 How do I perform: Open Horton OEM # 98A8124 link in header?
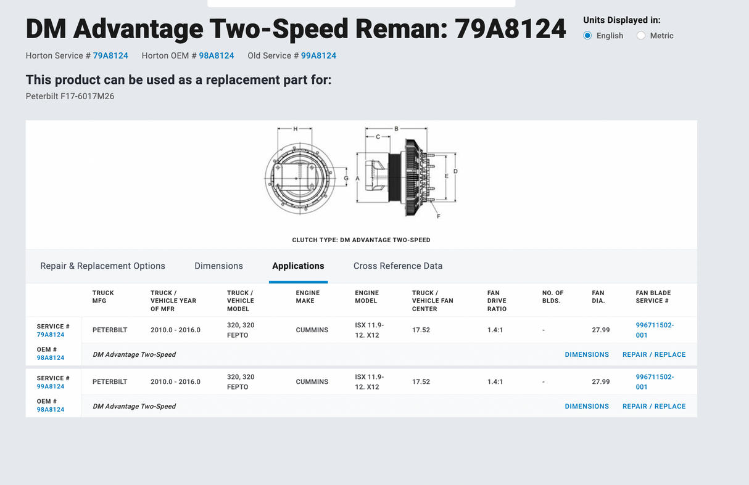[x=217, y=55]
